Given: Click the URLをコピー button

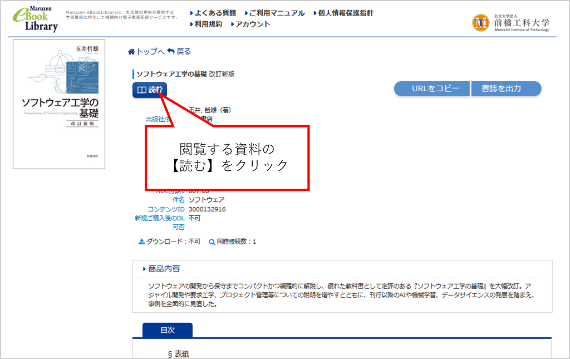Looking at the screenshot, I should tap(432, 88).
